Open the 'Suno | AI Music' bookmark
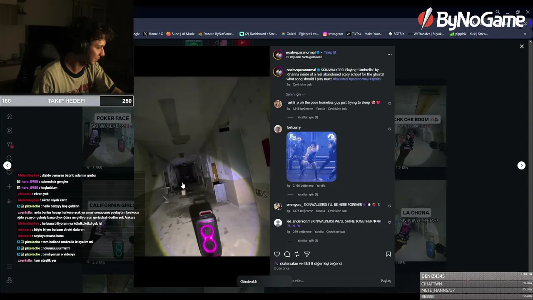 [x=180, y=34]
